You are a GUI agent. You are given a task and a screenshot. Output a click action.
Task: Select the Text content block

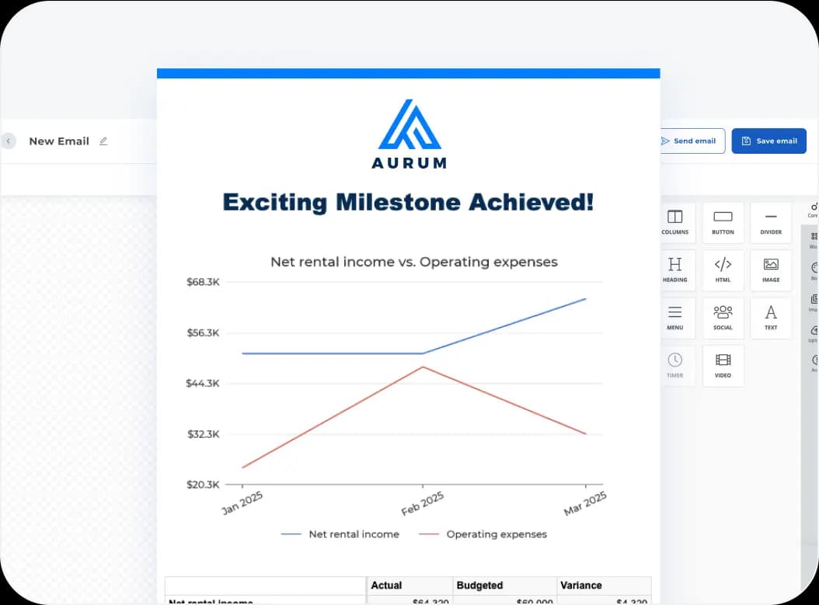click(x=770, y=318)
